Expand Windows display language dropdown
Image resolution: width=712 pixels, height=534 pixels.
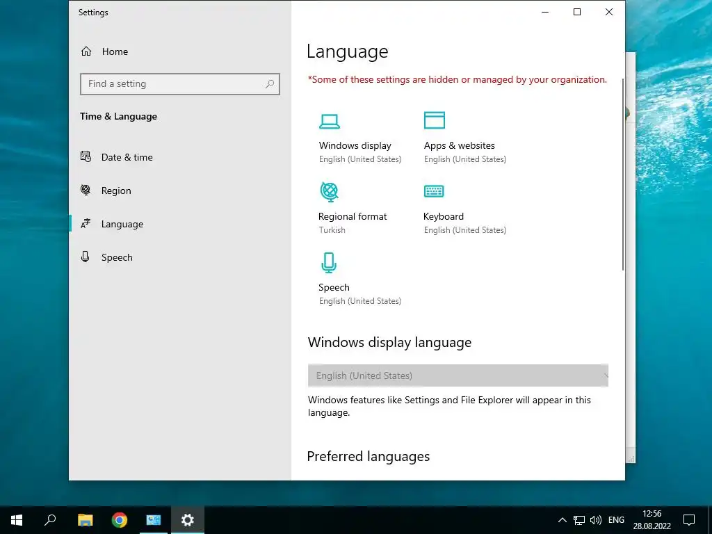(x=458, y=375)
